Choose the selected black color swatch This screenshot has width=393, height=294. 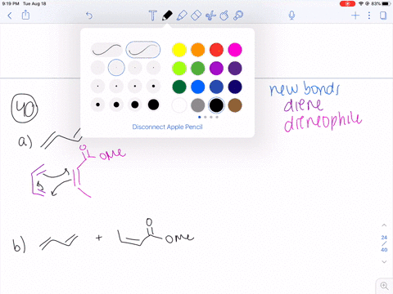216,105
